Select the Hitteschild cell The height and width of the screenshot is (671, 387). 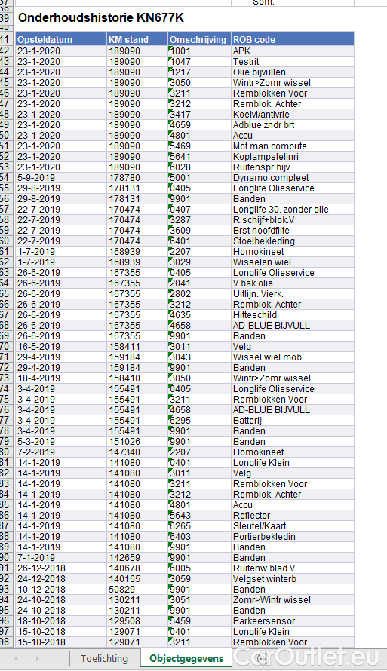(x=293, y=315)
